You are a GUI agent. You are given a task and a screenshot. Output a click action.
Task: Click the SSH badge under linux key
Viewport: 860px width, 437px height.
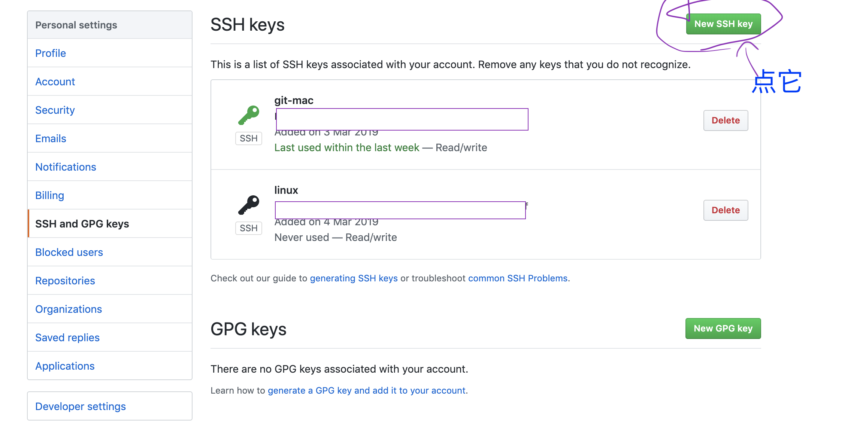pos(248,228)
